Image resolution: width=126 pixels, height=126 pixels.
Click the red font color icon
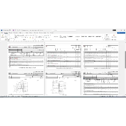coord(33,37)
